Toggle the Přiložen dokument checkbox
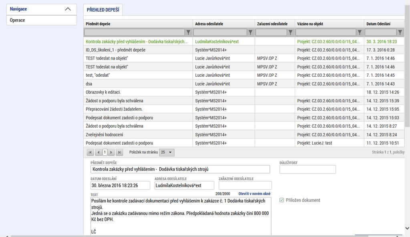The width and height of the screenshot is (410, 237). [281, 200]
